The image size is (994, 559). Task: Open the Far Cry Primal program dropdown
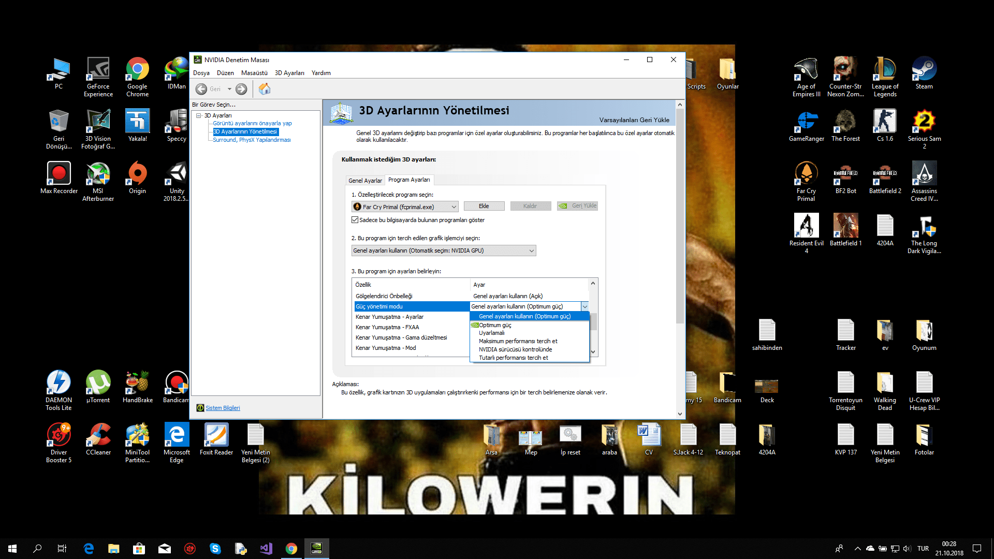pos(405,207)
